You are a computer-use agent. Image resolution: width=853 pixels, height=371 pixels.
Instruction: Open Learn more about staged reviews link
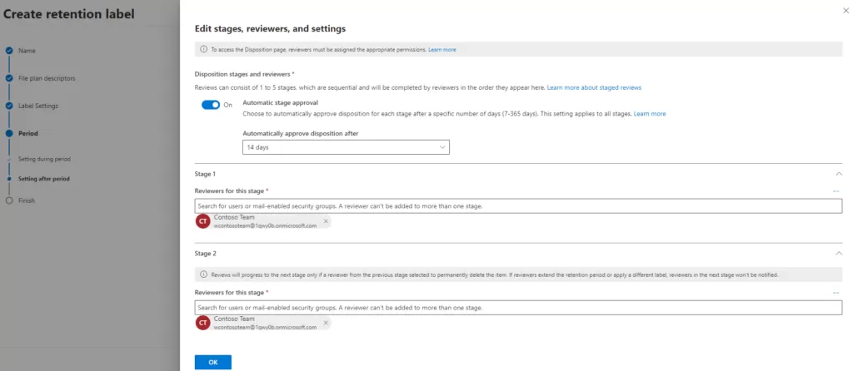pyautogui.click(x=594, y=87)
